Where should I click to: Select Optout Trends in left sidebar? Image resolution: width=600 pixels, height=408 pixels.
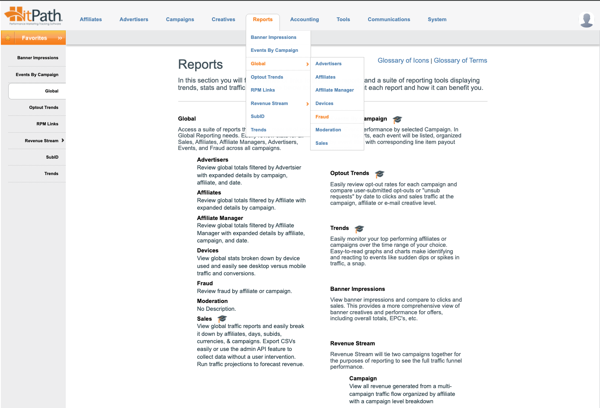pos(44,108)
